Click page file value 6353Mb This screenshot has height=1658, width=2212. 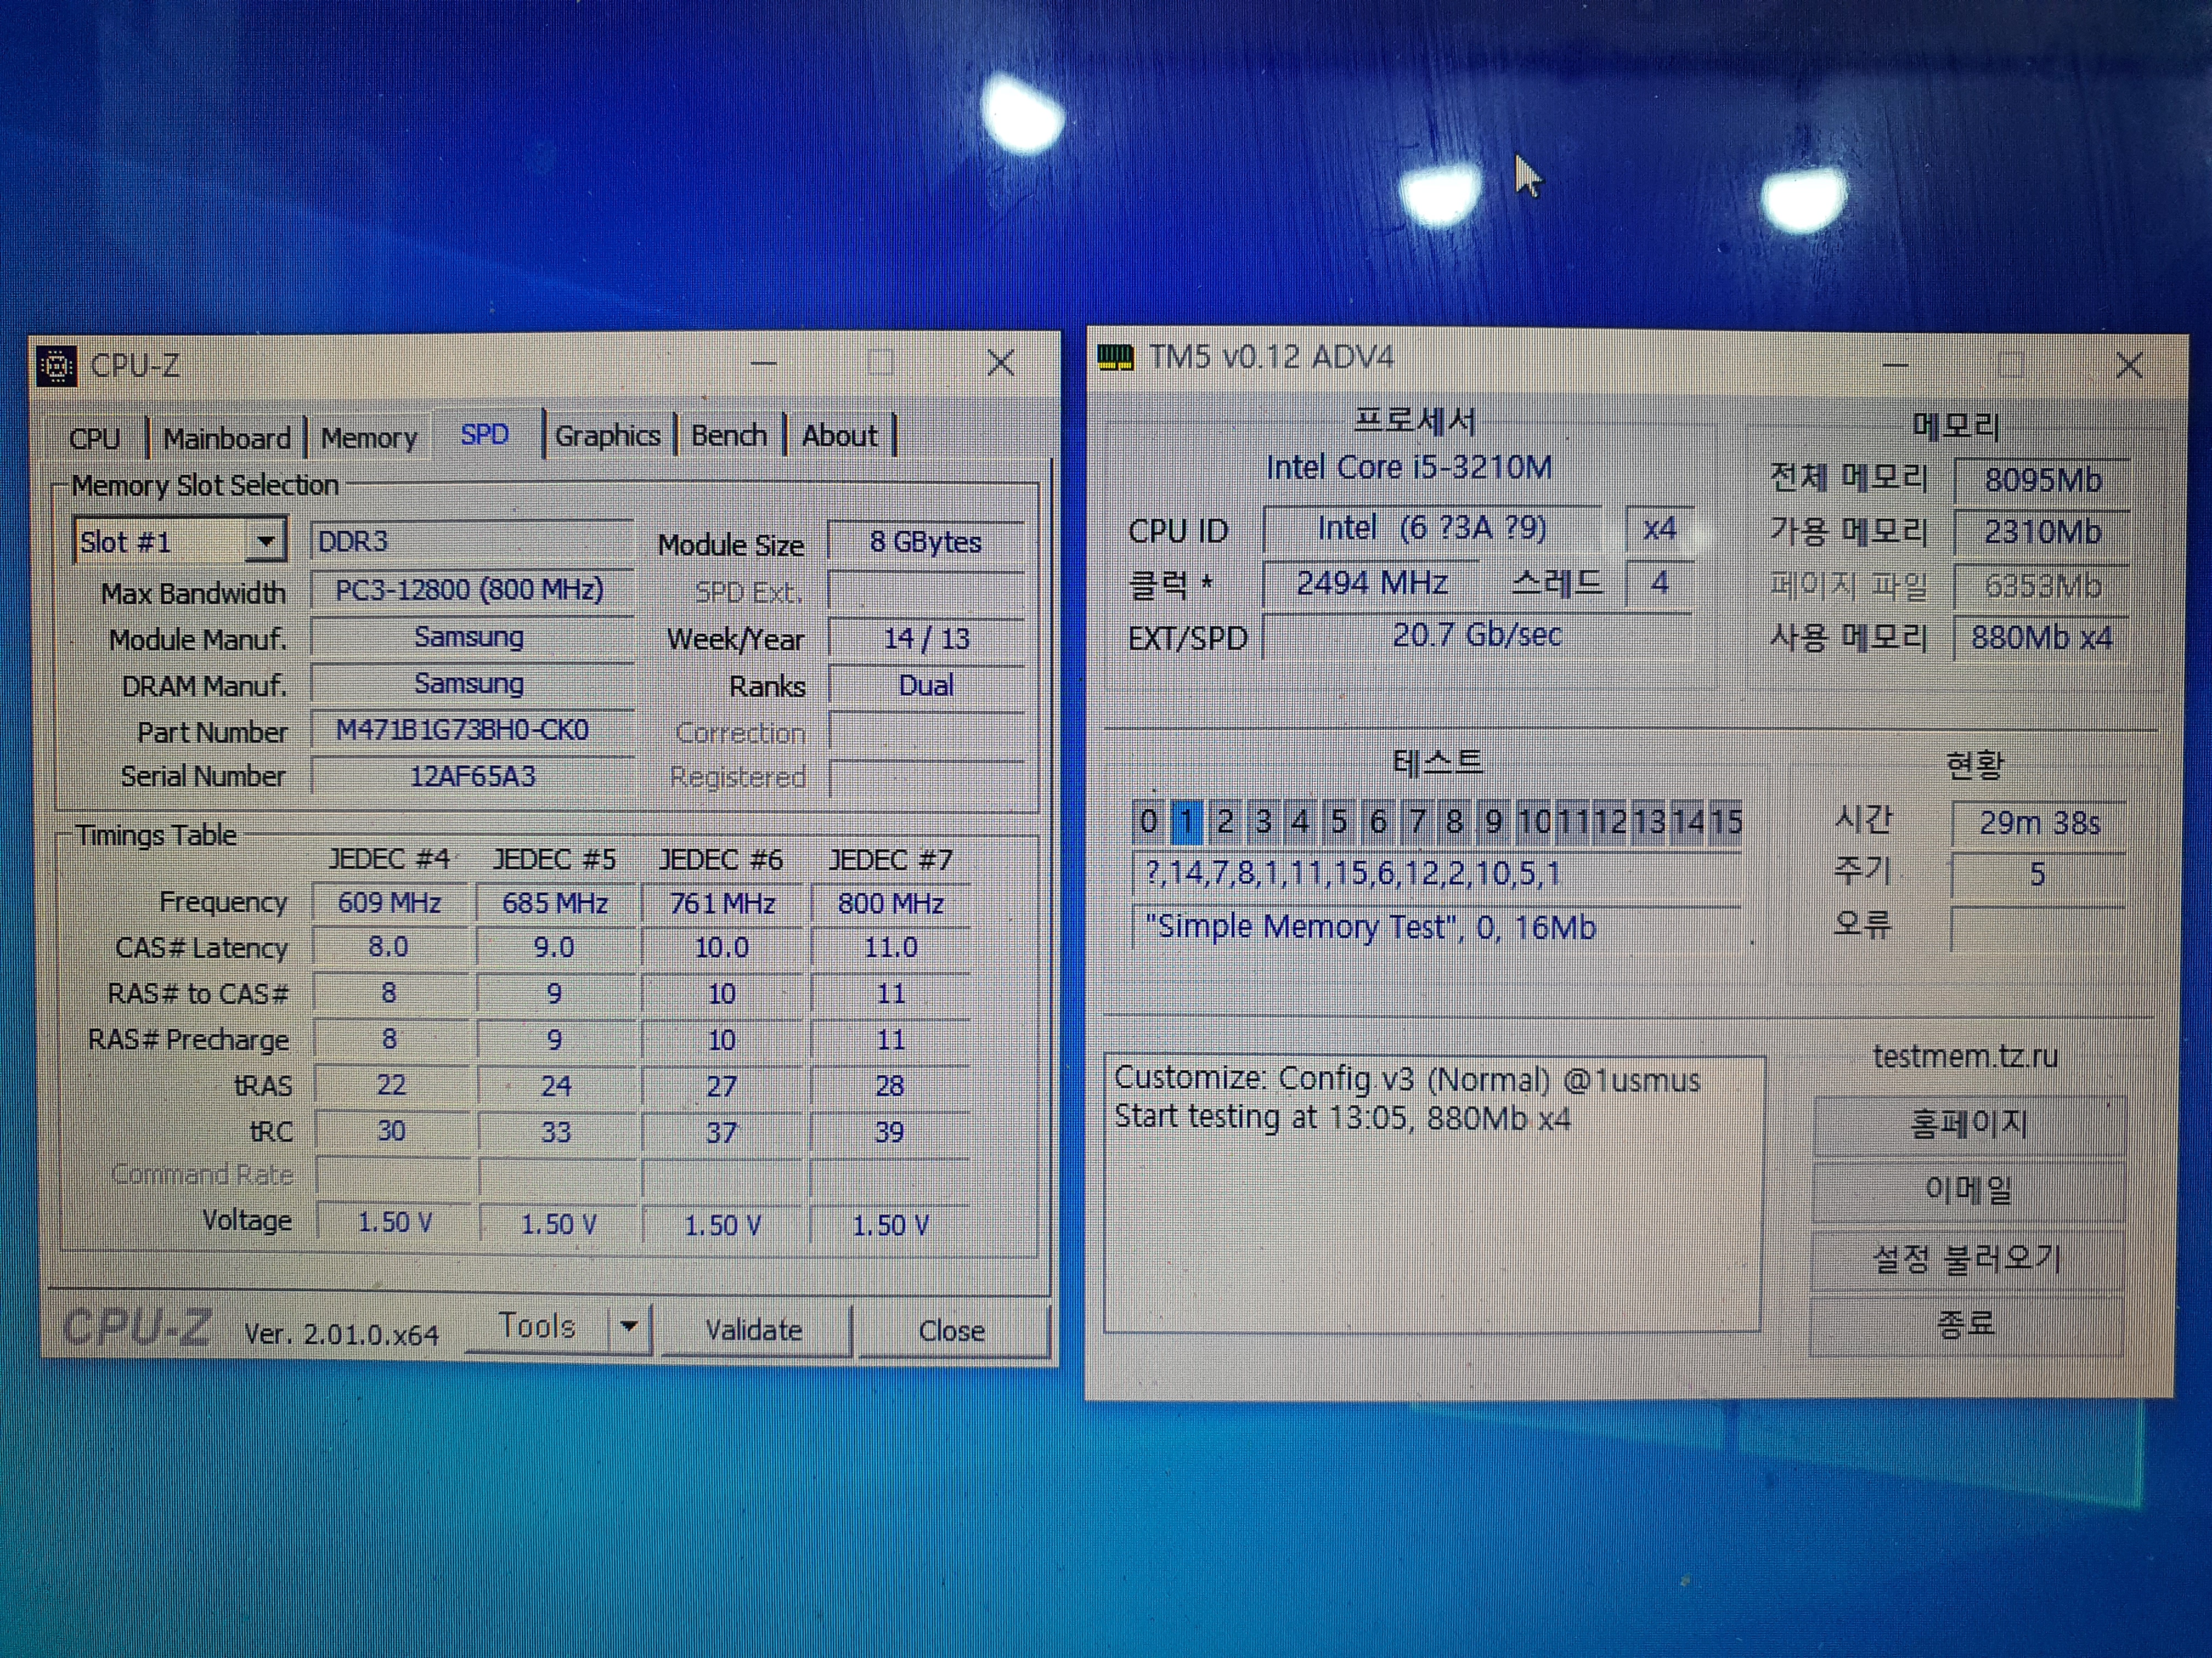click(2042, 586)
